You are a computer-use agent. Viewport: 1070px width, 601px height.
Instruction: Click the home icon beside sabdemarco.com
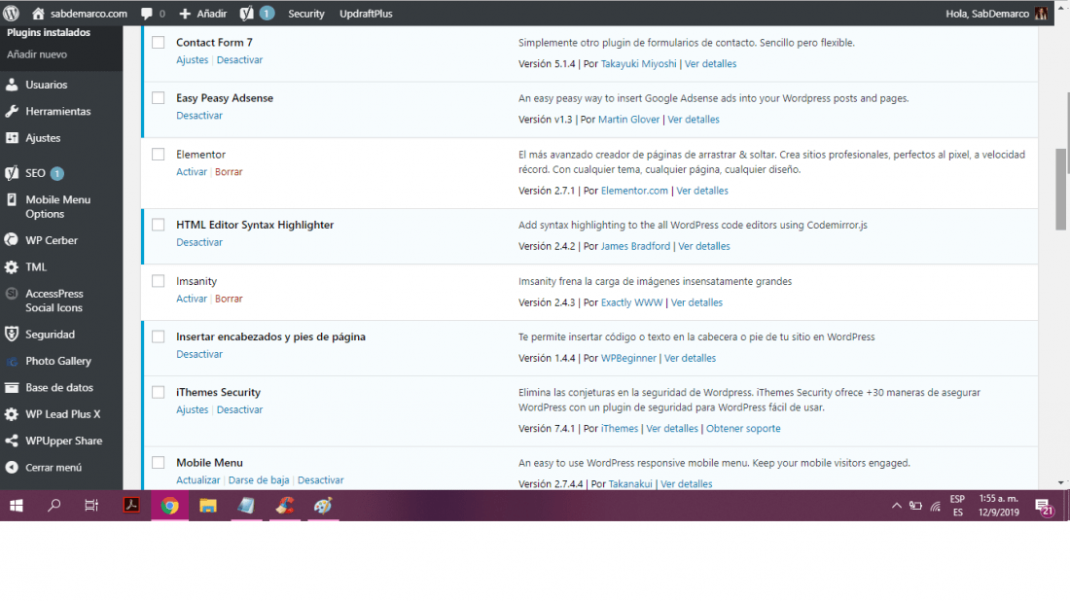[38, 13]
